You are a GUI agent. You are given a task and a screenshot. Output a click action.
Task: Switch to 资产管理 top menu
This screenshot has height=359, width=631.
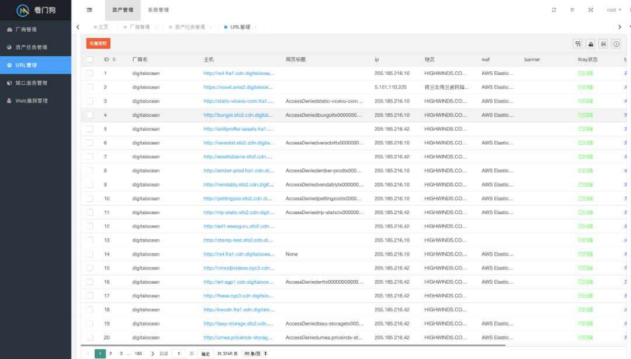[x=123, y=10]
